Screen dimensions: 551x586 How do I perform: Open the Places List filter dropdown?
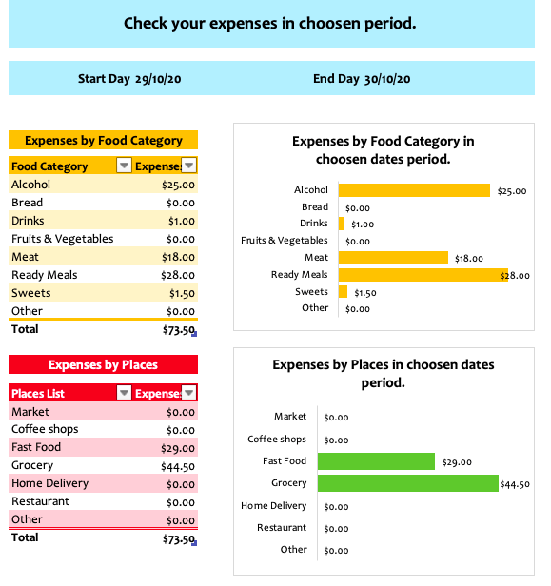point(124,393)
